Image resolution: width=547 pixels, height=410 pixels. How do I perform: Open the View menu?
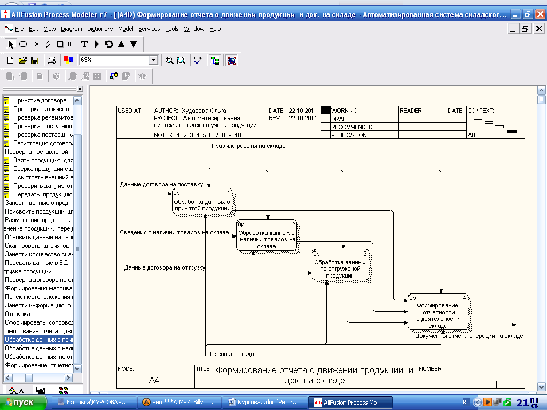coord(50,29)
